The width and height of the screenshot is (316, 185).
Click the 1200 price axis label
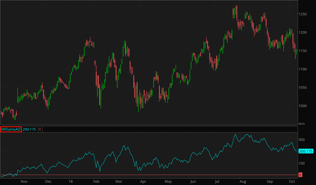pyautogui.click(x=303, y=33)
